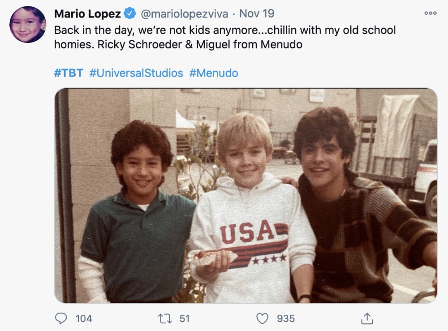The width and height of the screenshot is (448, 331).
Task: Open the Nov 19 timestamp link
Action: coord(257,14)
